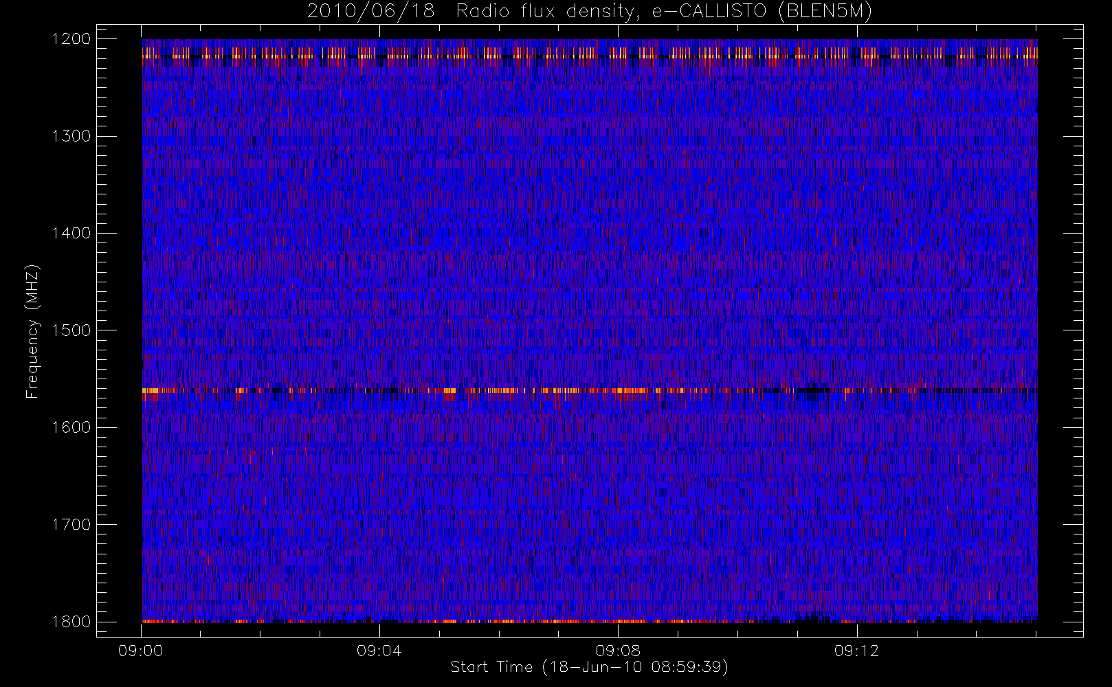Image resolution: width=1112 pixels, height=687 pixels.
Task: Click the bright interference band near 1560 MHz
Action: 590,390
